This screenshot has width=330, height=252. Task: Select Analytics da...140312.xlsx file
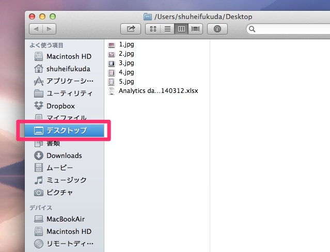coord(158,91)
